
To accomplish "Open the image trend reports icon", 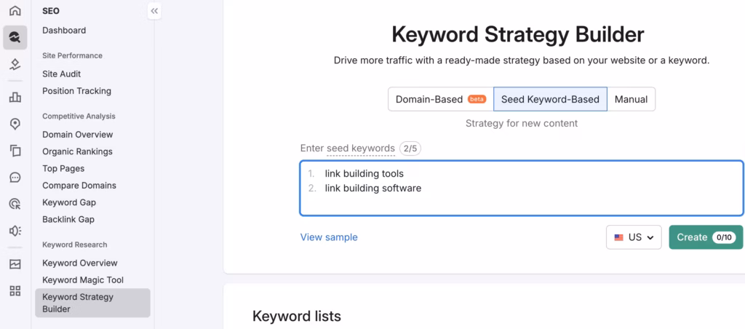I will pos(15,264).
